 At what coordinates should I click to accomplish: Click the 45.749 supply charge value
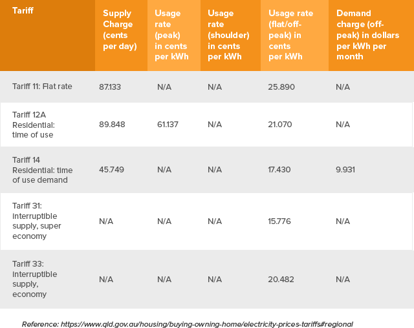point(111,169)
